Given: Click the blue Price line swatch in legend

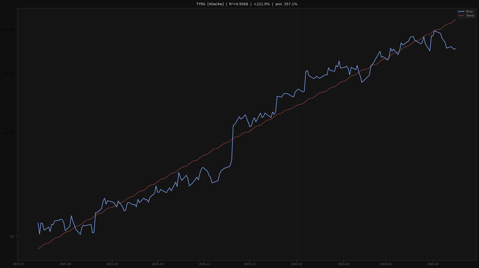Looking at the screenshot, I should pyautogui.click(x=461, y=12).
